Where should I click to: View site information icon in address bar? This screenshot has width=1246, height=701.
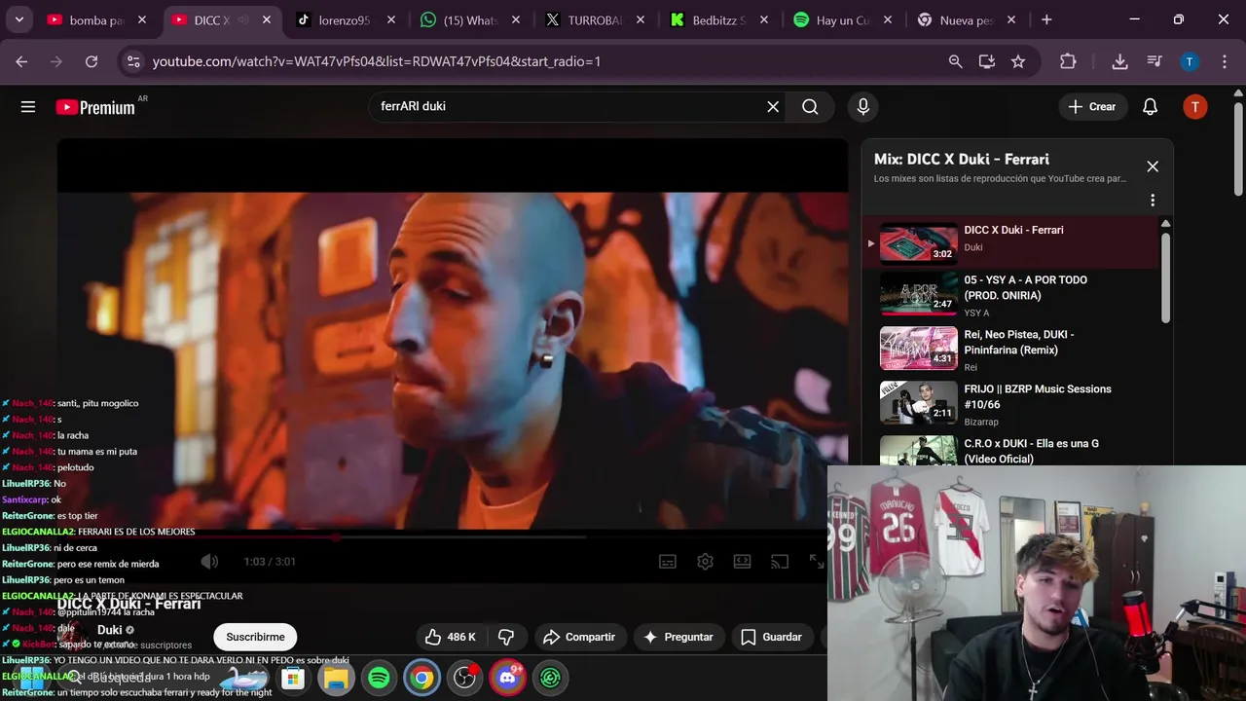tap(133, 61)
